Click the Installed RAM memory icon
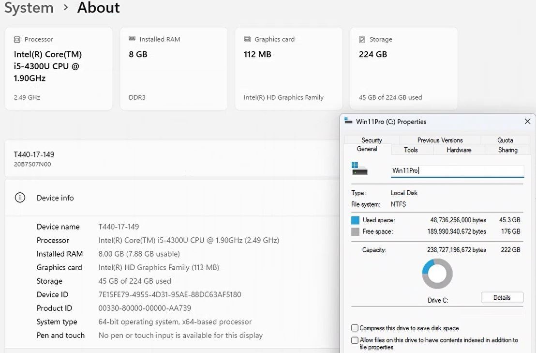The image size is (536, 353). [x=132, y=39]
